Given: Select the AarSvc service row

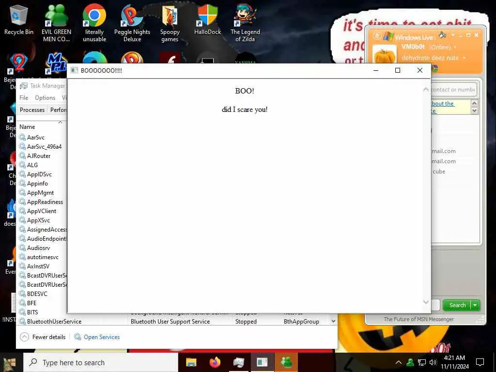Looking at the screenshot, I should tap(43, 137).
